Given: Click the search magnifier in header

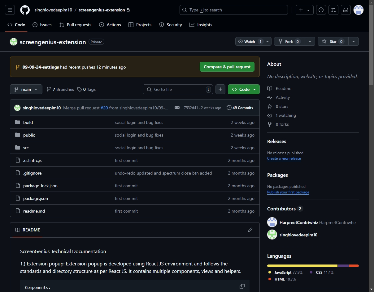Looking at the screenshot, I should click(x=185, y=10).
